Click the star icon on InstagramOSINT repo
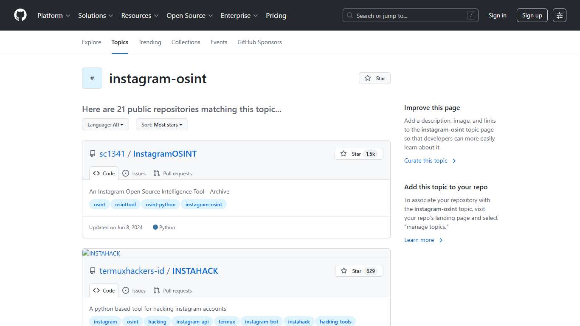 pos(343,154)
